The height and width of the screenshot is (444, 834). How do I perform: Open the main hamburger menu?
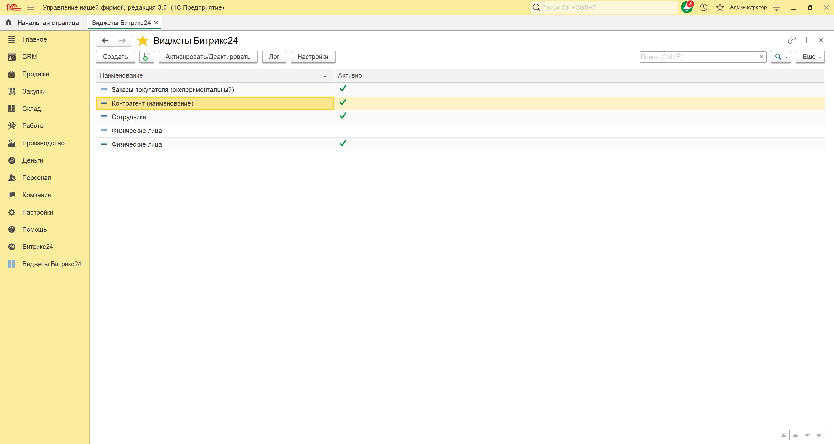tap(31, 7)
